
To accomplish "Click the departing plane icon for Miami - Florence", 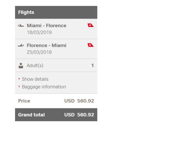I will click(x=21, y=26).
